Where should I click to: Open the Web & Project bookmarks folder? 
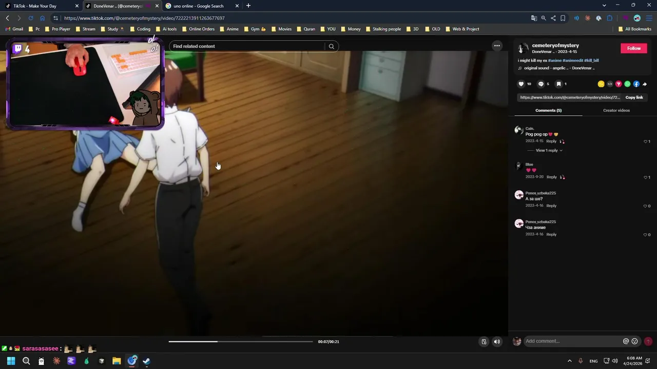(x=462, y=29)
